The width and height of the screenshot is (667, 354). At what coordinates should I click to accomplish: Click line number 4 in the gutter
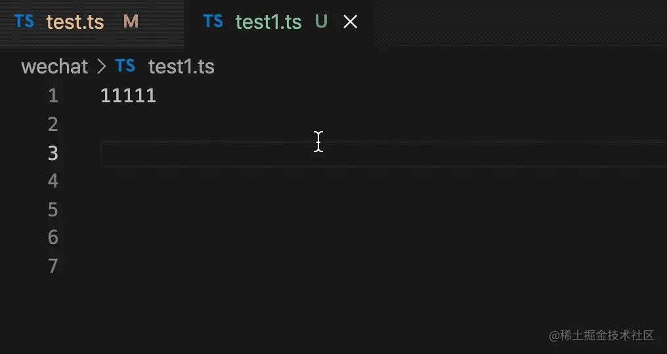tap(53, 181)
